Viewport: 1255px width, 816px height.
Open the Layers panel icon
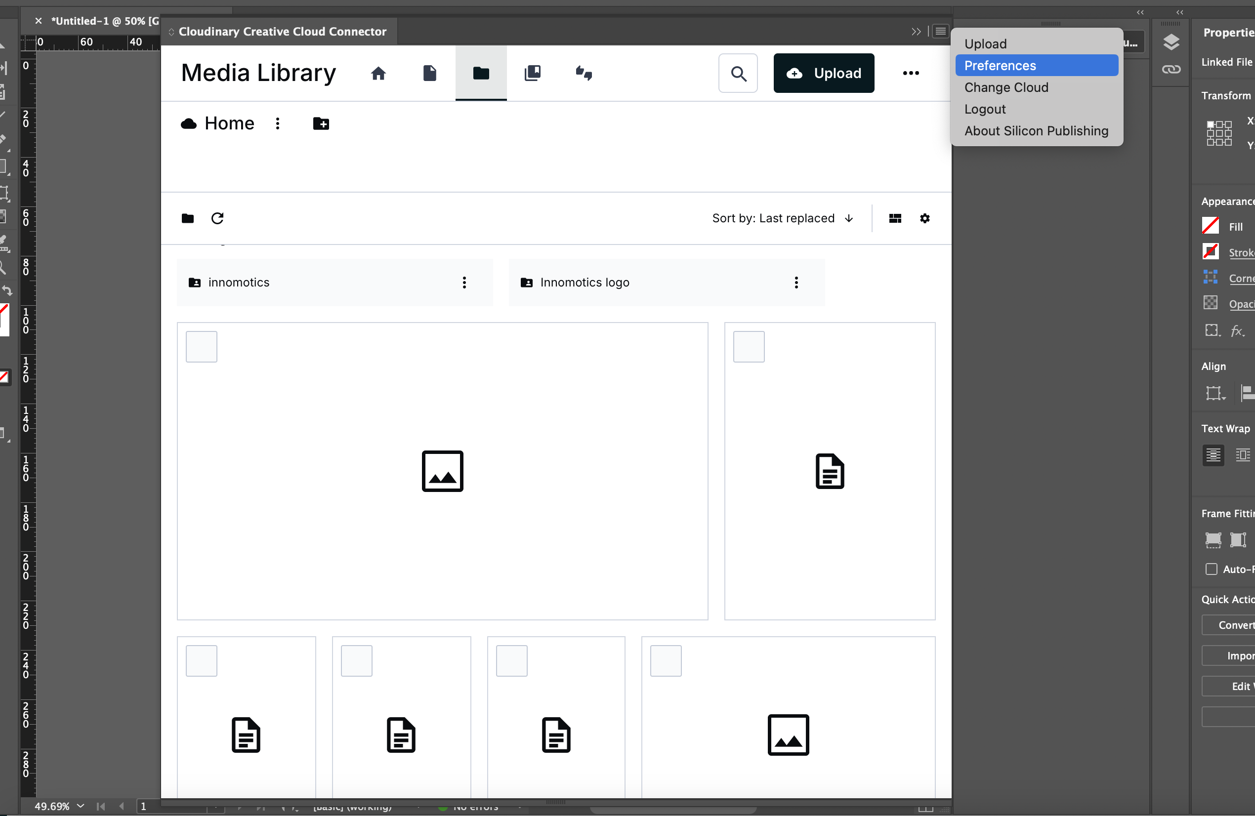(x=1171, y=42)
